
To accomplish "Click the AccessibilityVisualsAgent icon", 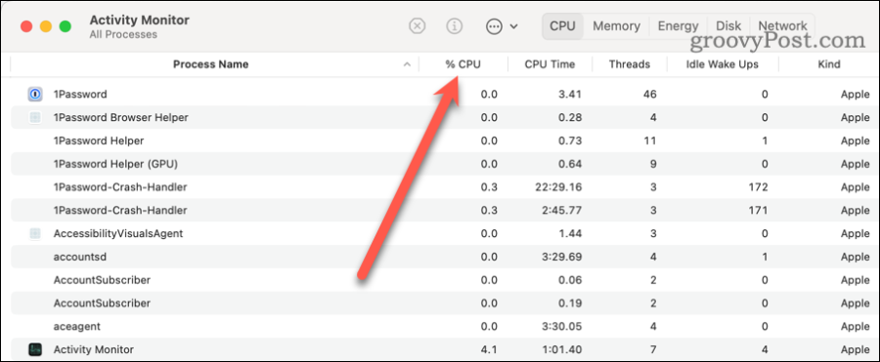I will click(35, 233).
